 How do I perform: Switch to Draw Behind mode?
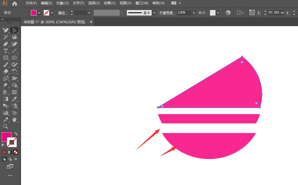(10, 159)
